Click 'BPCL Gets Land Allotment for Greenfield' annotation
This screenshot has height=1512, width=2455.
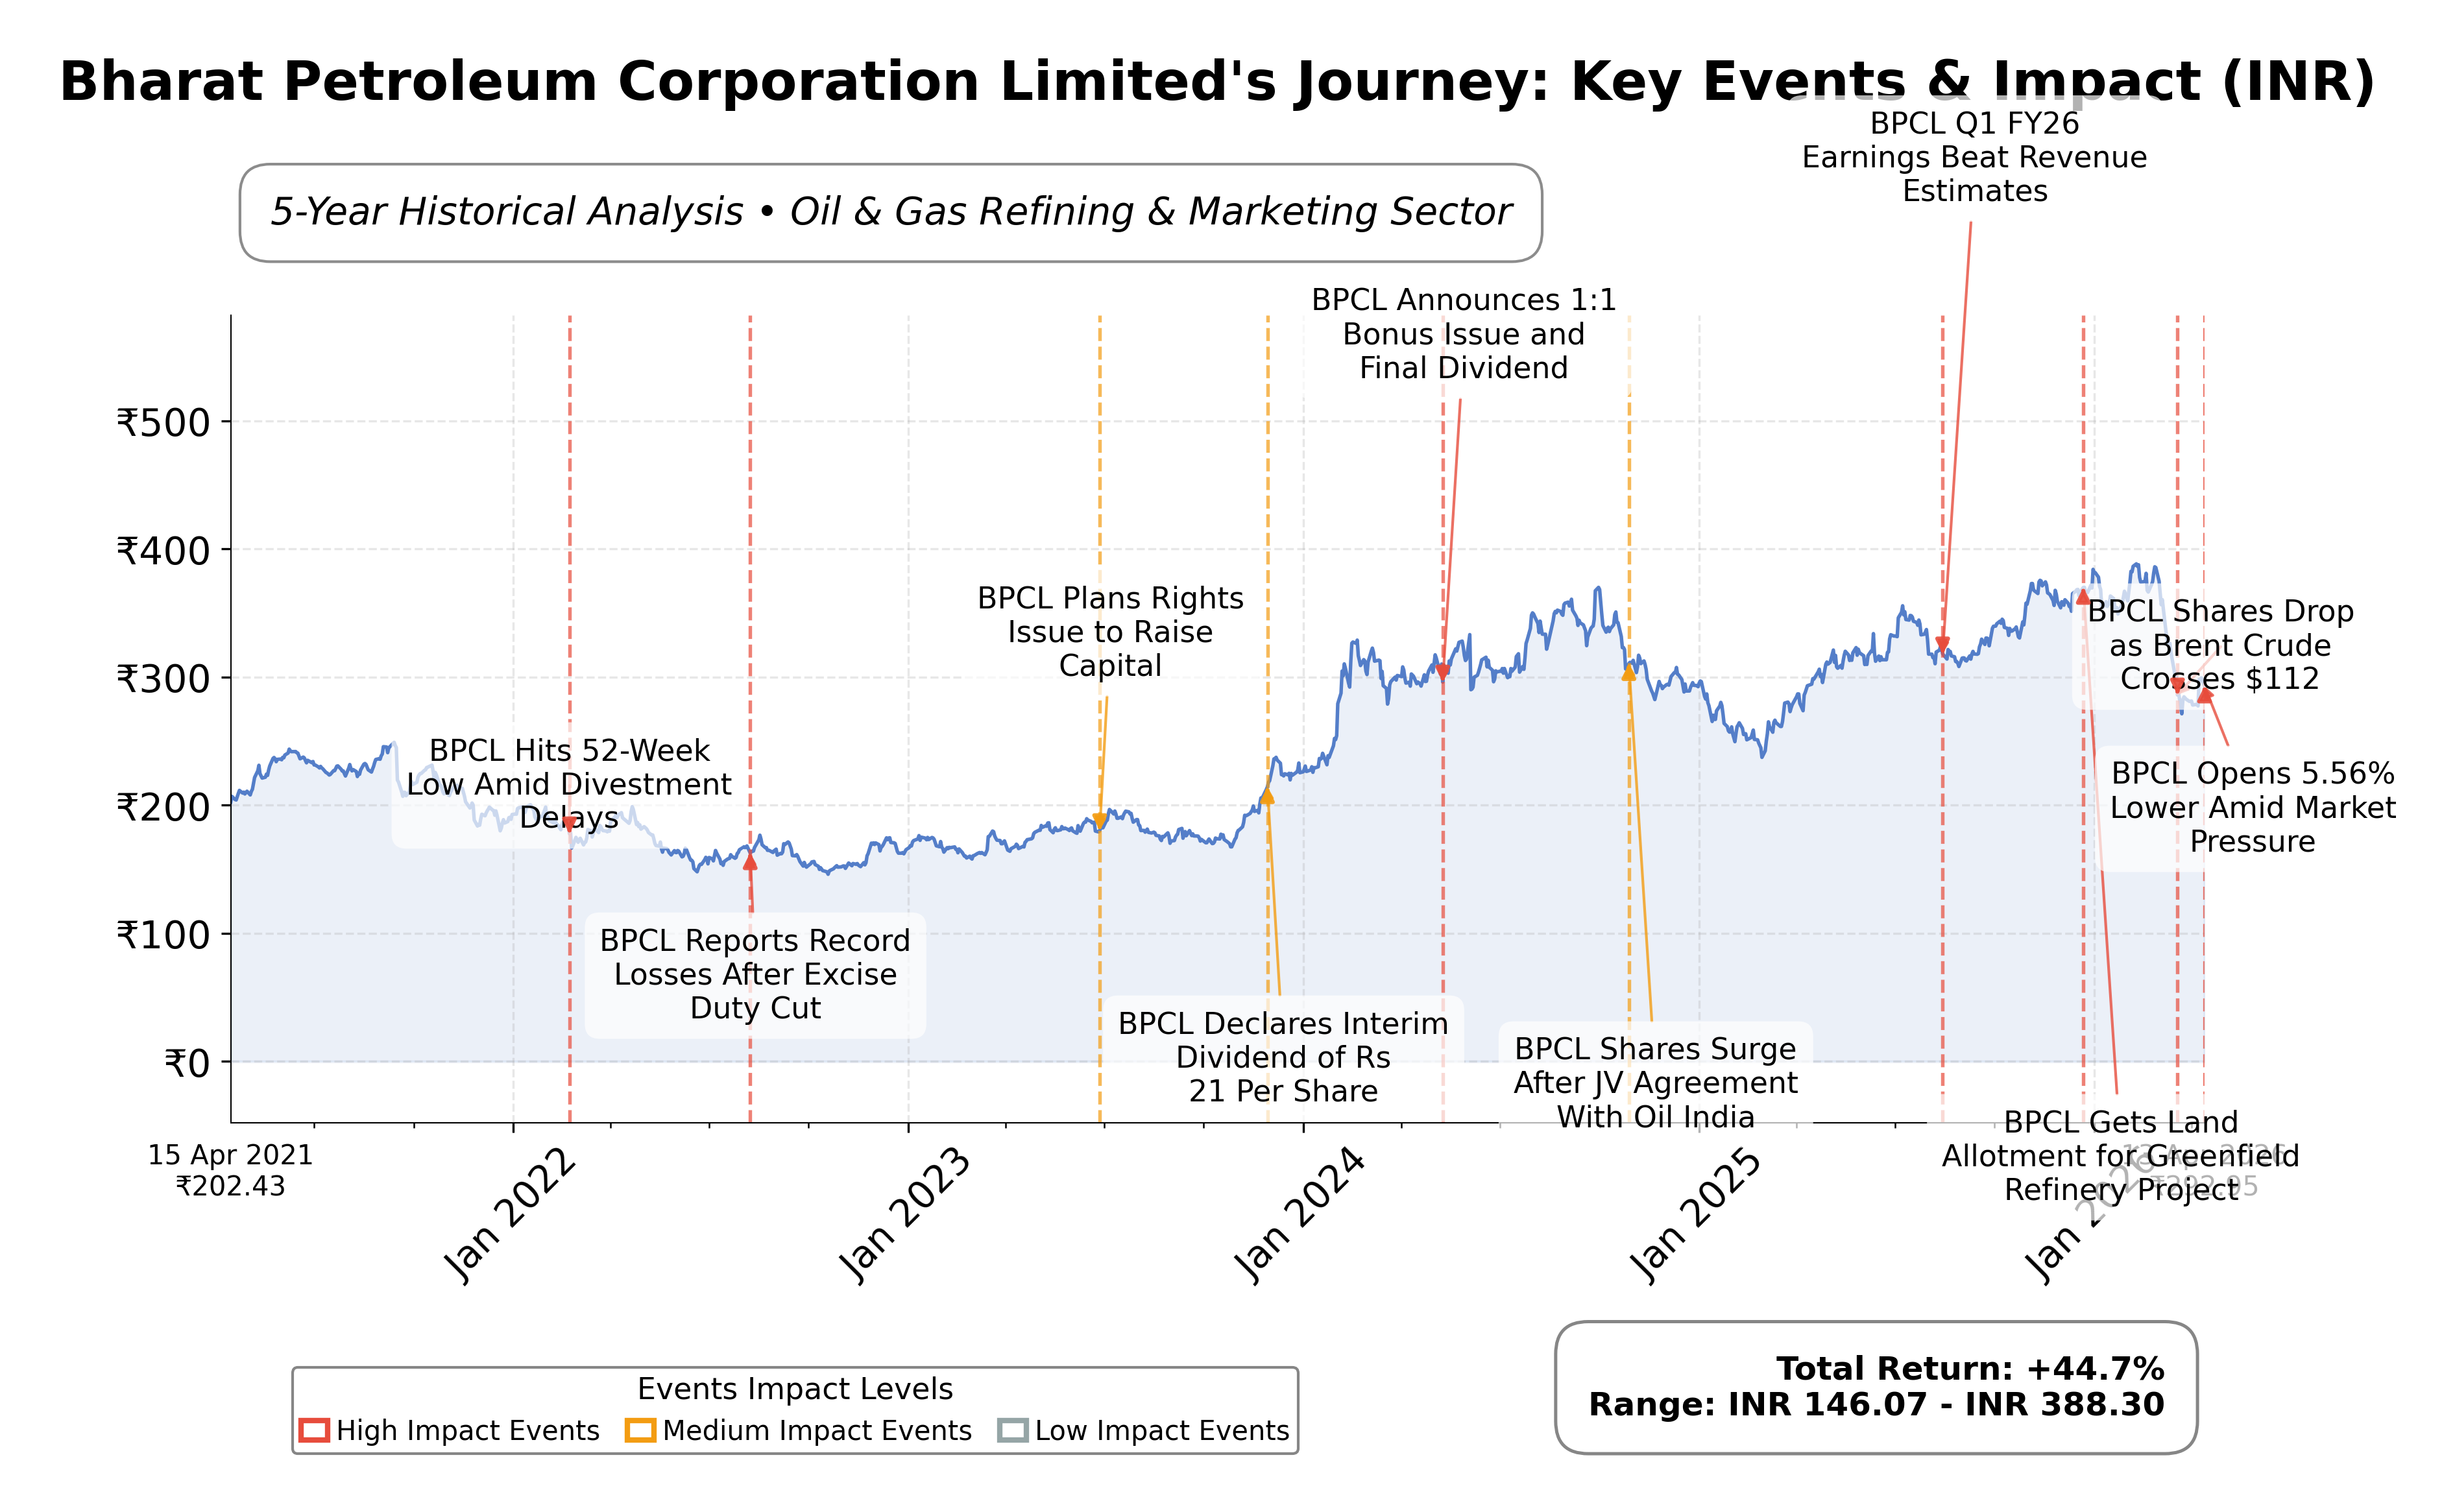point(2120,1156)
